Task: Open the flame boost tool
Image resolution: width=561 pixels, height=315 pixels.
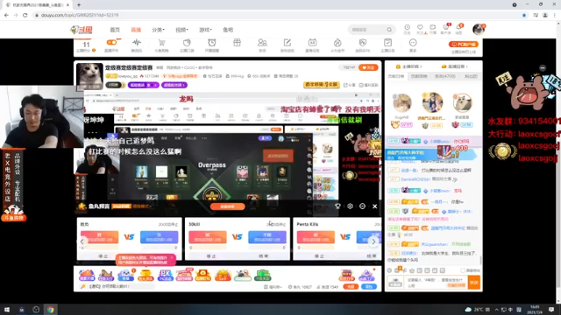Action: [x=337, y=43]
